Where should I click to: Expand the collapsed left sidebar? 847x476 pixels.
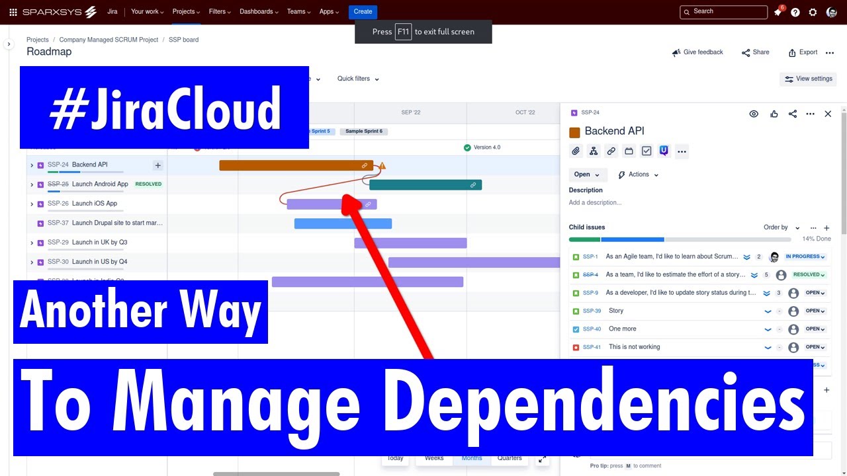coord(9,44)
